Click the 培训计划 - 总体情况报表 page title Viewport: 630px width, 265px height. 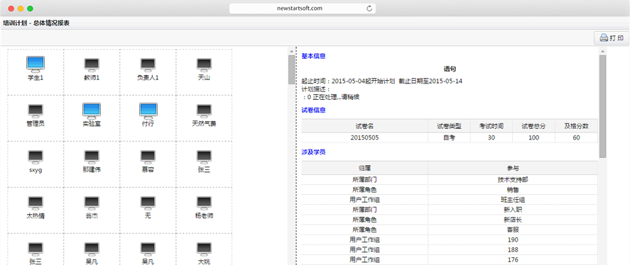pyautogui.click(x=36, y=23)
